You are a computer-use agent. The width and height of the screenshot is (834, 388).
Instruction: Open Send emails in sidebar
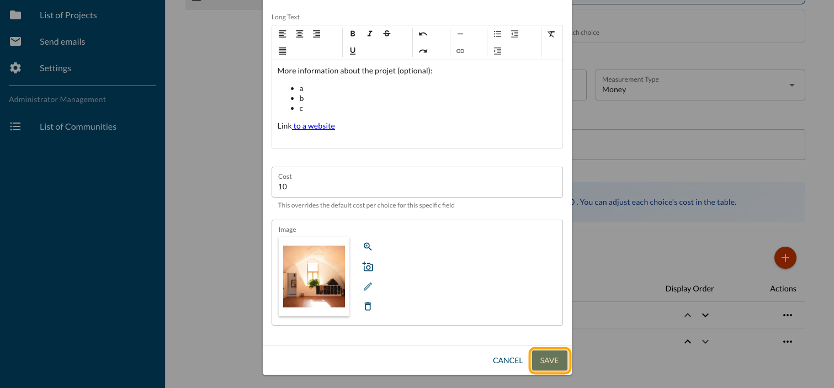click(x=62, y=41)
